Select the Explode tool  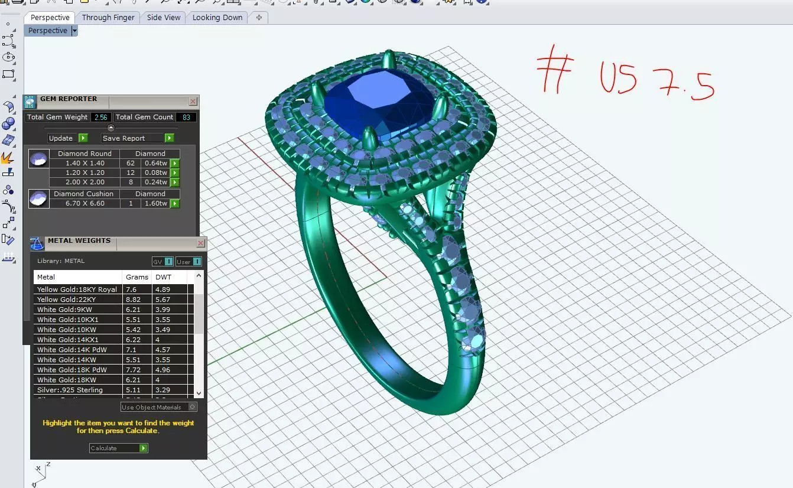[x=8, y=157]
